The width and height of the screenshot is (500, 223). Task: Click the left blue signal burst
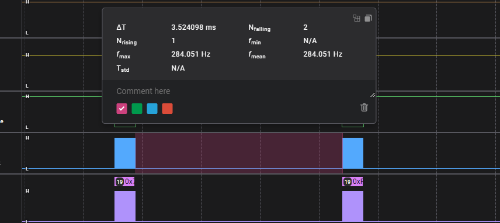click(x=125, y=153)
